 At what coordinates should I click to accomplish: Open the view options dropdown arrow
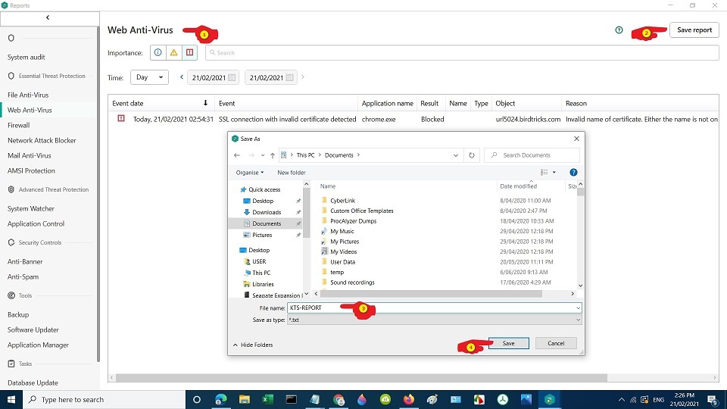tap(554, 173)
